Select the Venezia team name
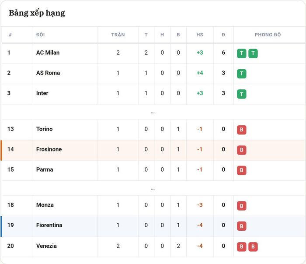Viewport: 306px width, 264px height. 46,246
